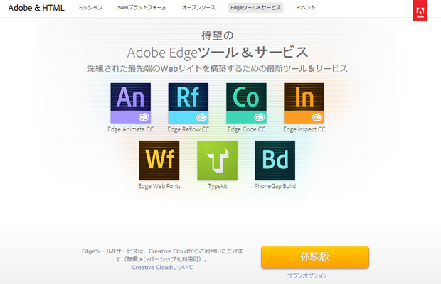Open the Edge Code CC icon

[x=246, y=103]
